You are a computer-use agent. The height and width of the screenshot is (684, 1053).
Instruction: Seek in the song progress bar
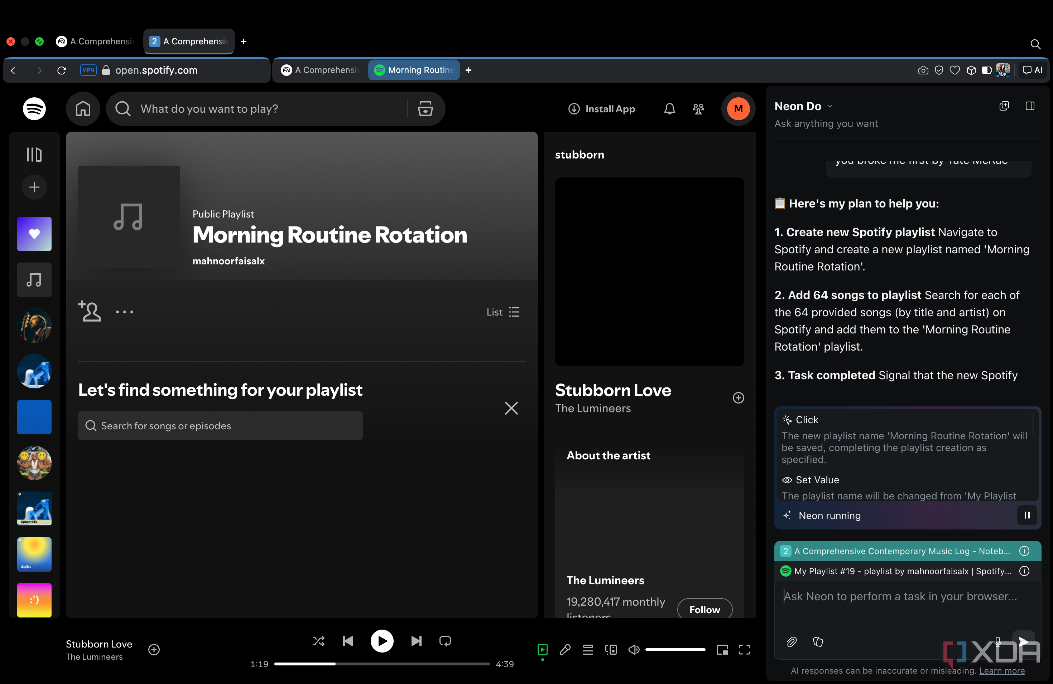pyautogui.click(x=382, y=664)
